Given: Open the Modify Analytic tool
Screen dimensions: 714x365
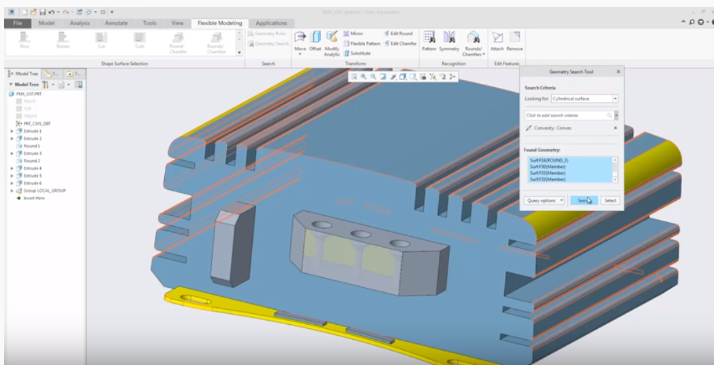Looking at the screenshot, I should [332, 39].
